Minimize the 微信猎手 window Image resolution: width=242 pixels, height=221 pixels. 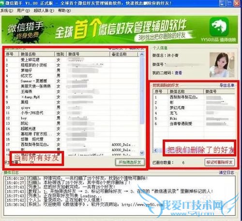coord(222,3)
